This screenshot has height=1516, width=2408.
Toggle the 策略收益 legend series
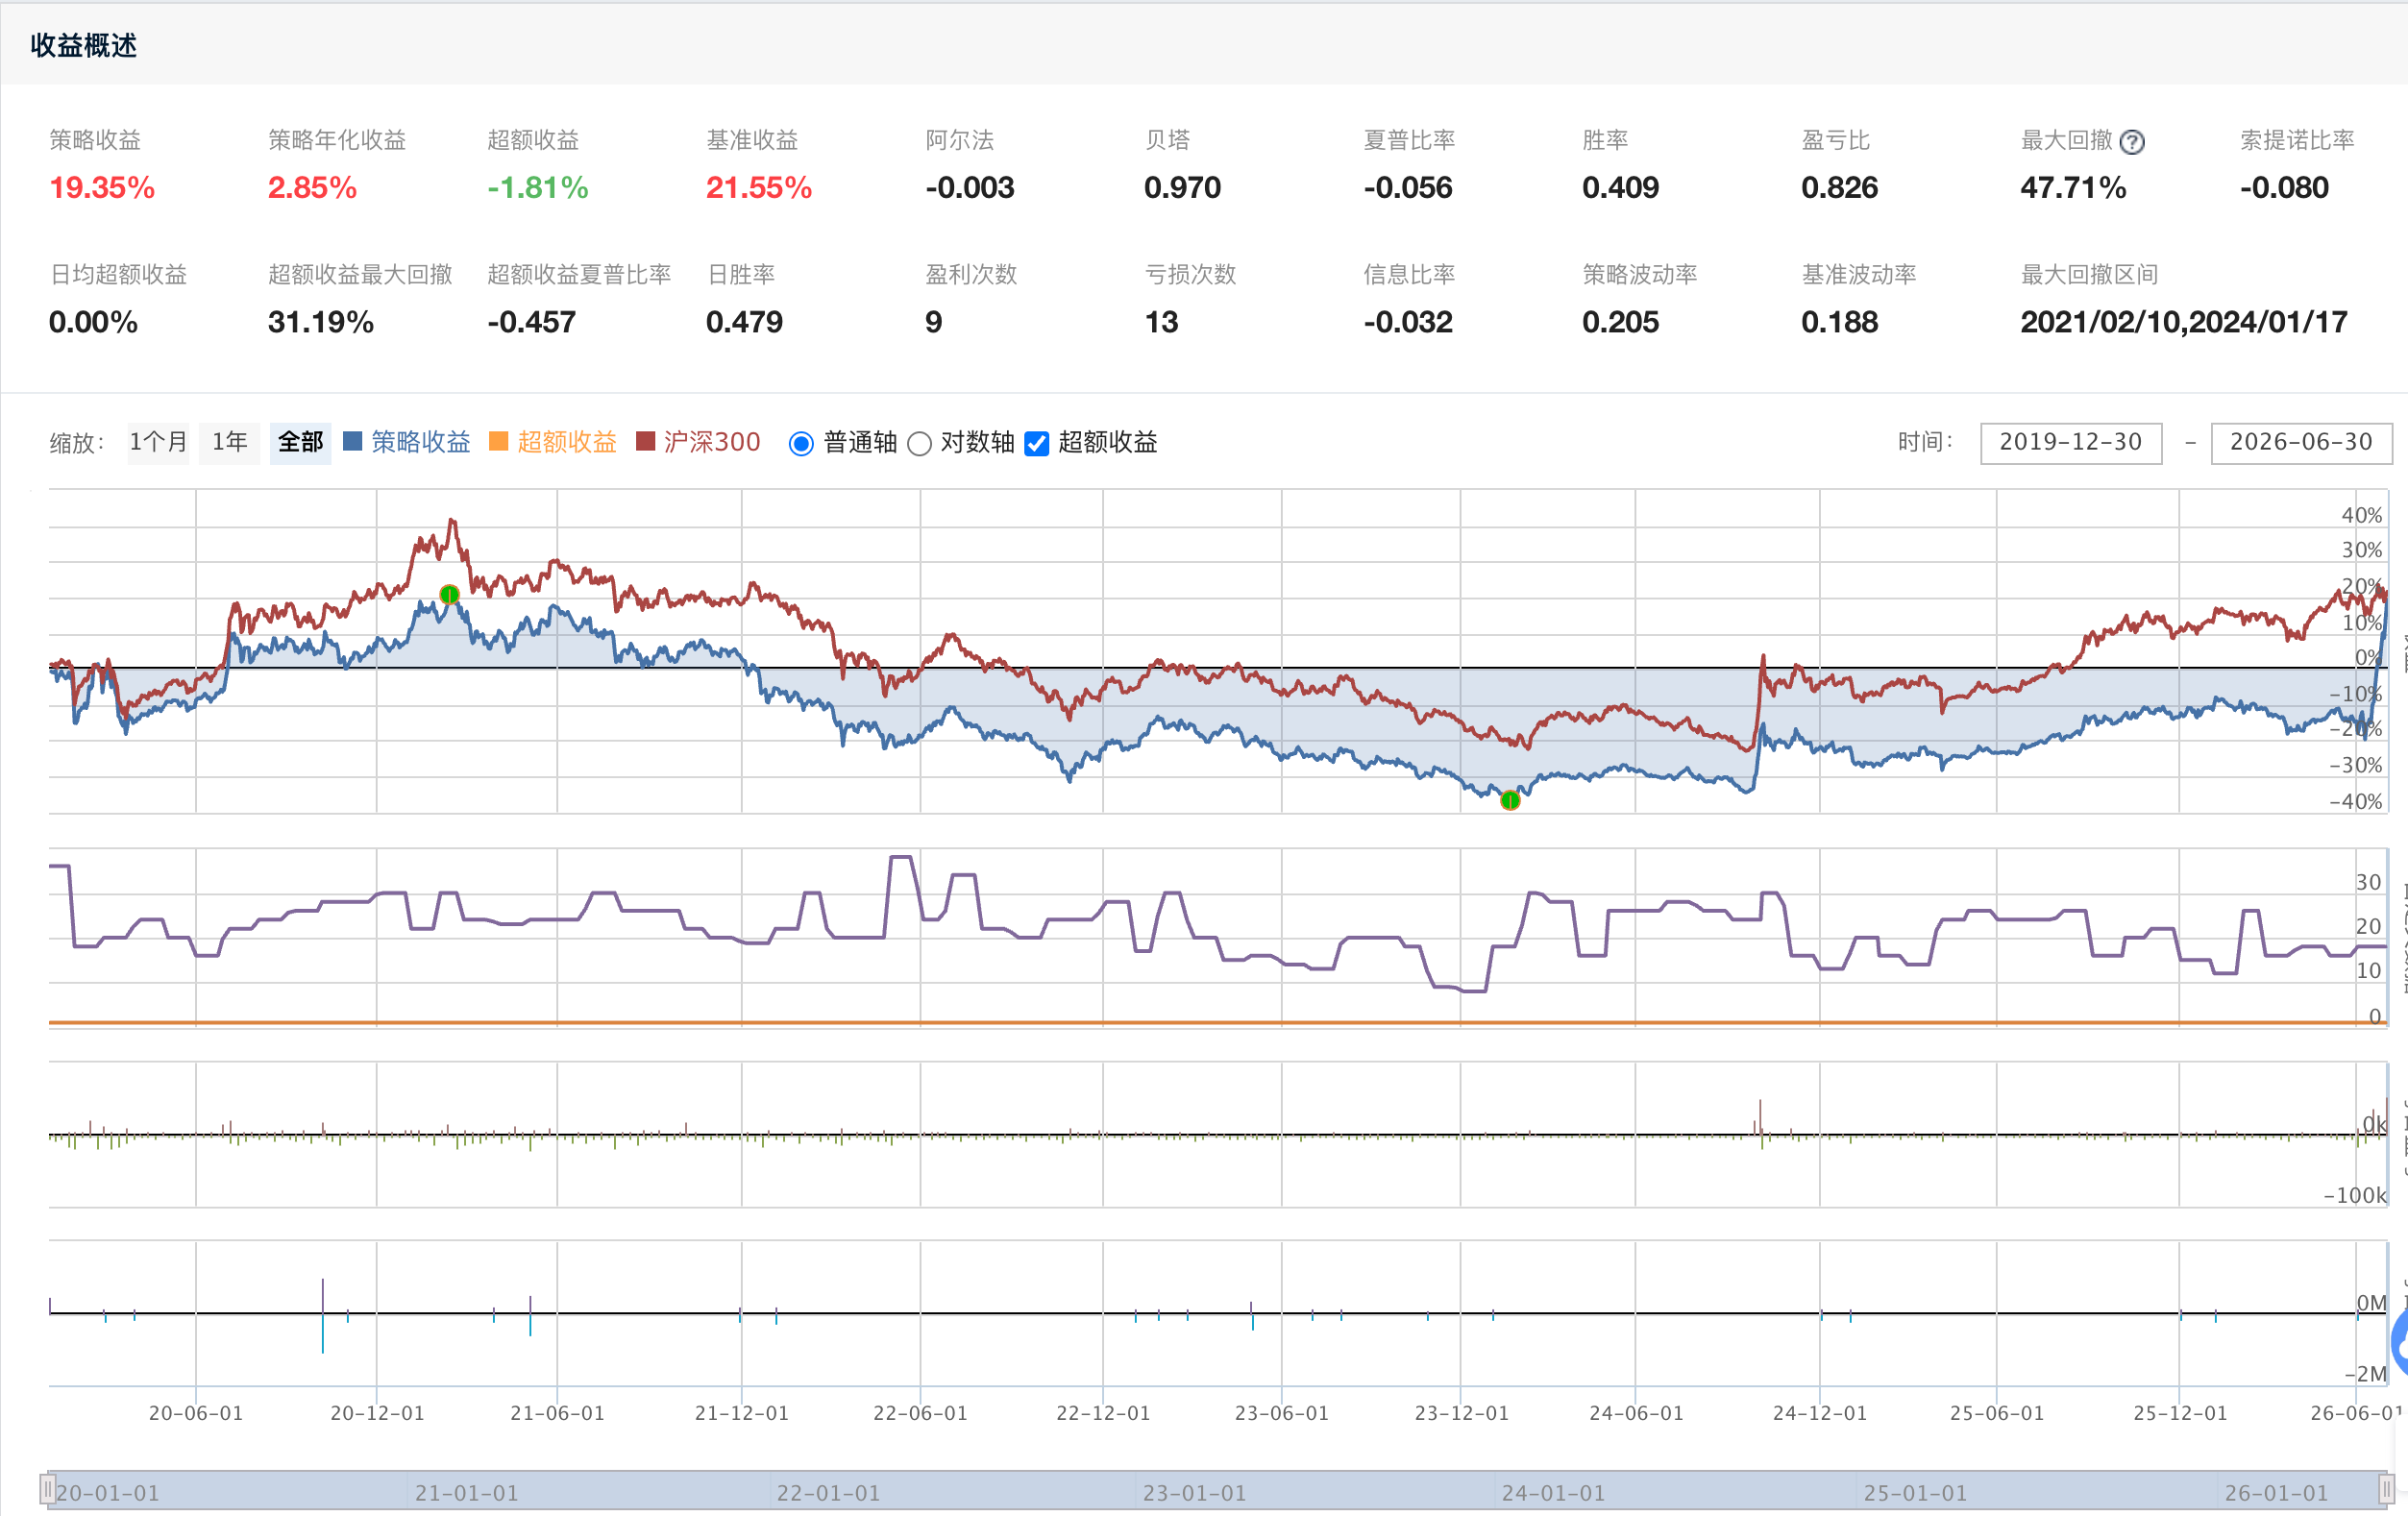click(x=420, y=442)
